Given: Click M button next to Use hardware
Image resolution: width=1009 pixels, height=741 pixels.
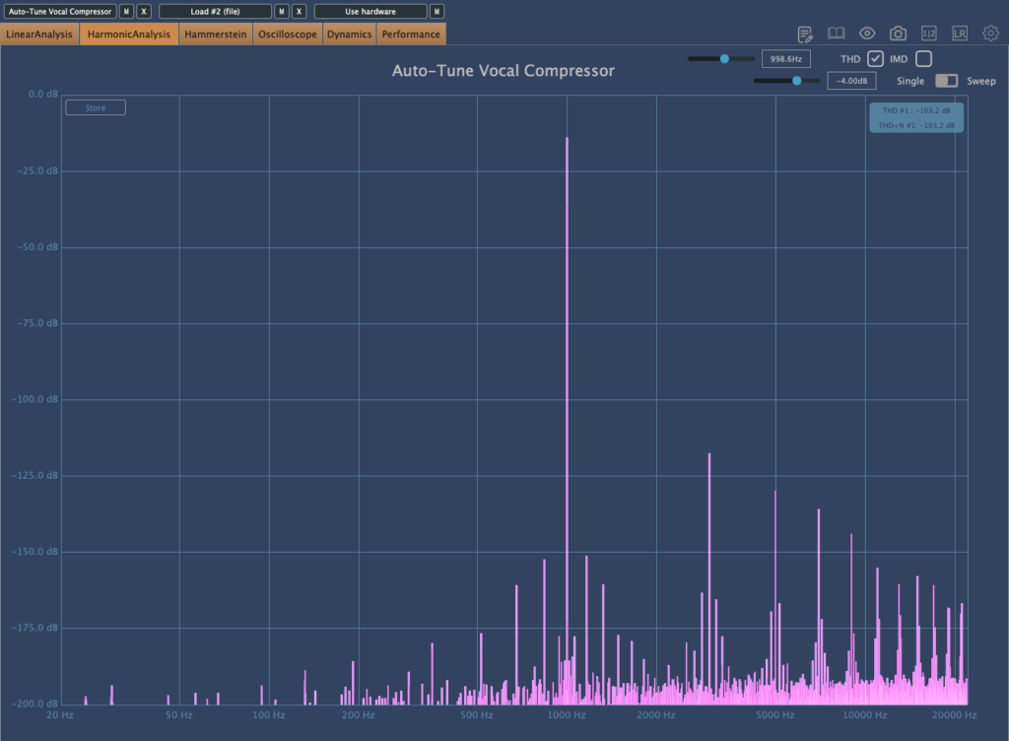Looking at the screenshot, I should click(x=437, y=12).
